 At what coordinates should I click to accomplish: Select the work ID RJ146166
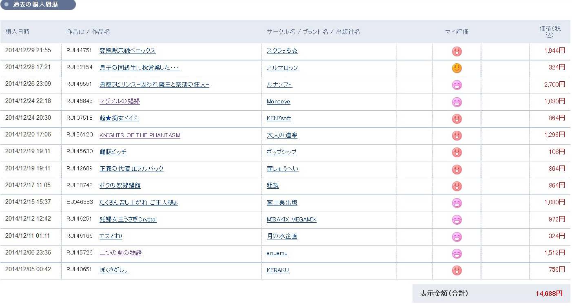pyautogui.click(x=80, y=236)
